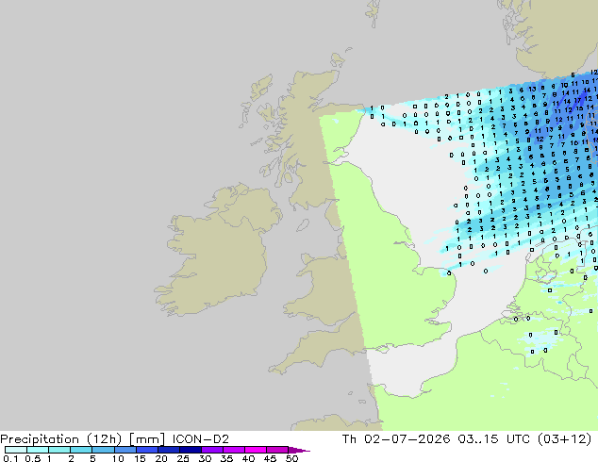This screenshot has height=462, width=598.
Task: Click the 'Th' weekday label
Action: [x=349, y=439]
